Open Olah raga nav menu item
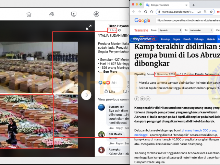 tap(199, 39)
